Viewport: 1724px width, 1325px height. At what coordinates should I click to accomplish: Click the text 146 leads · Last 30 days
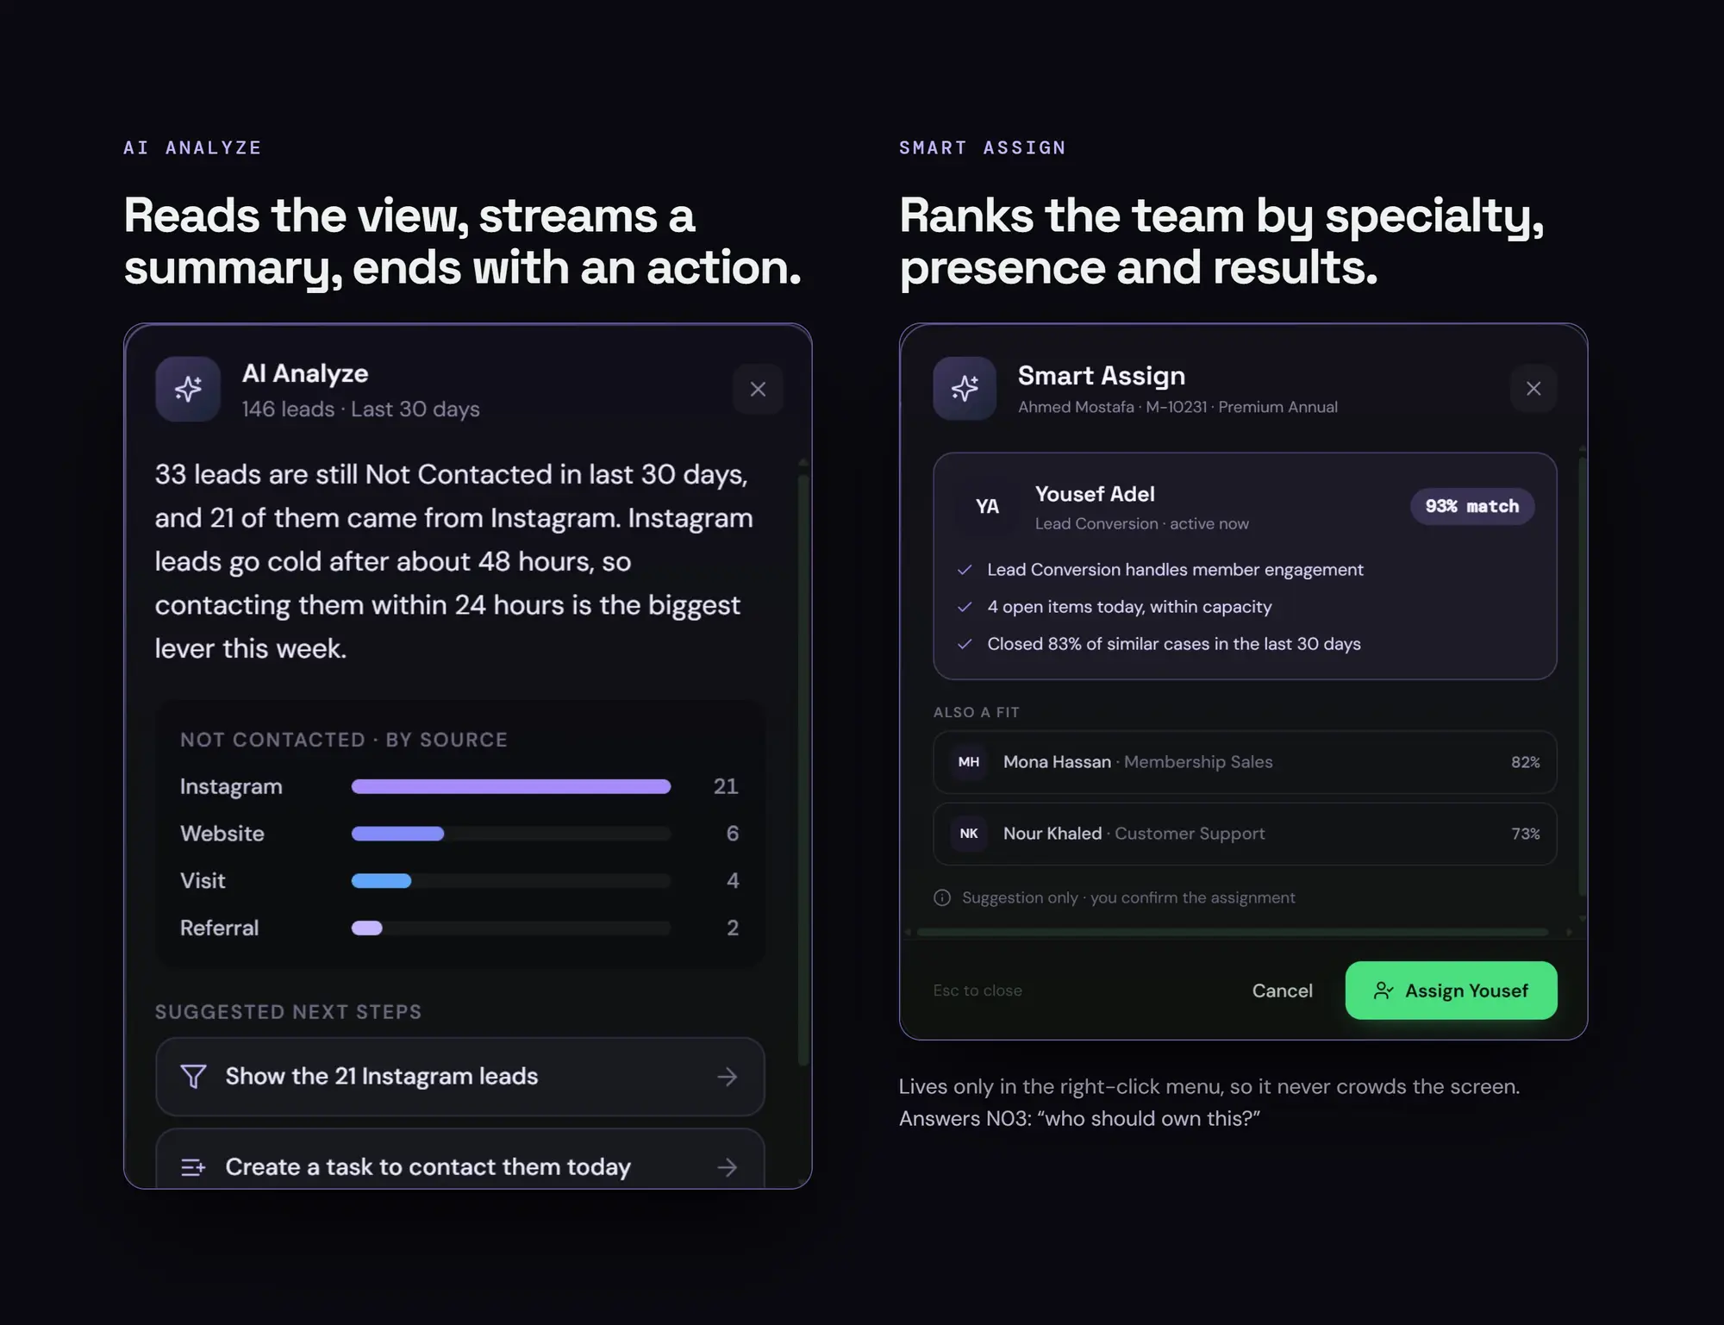coord(360,409)
